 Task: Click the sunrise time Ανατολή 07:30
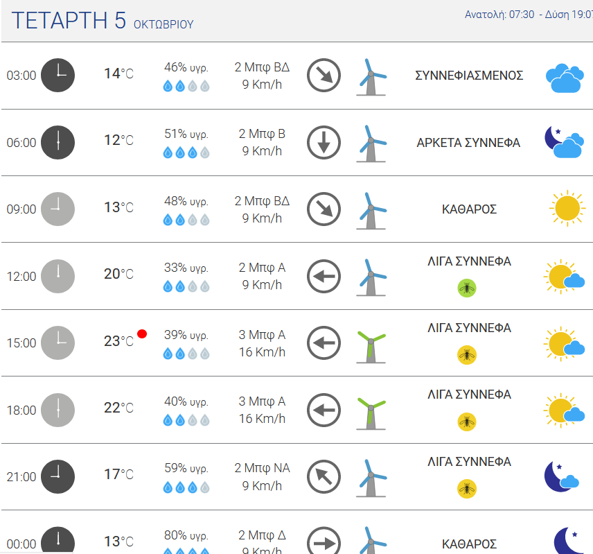[x=499, y=15]
